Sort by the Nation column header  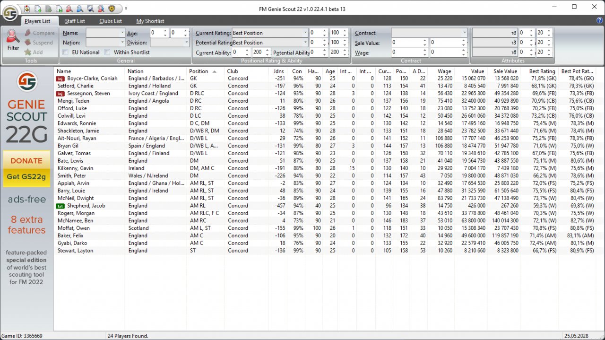click(156, 71)
